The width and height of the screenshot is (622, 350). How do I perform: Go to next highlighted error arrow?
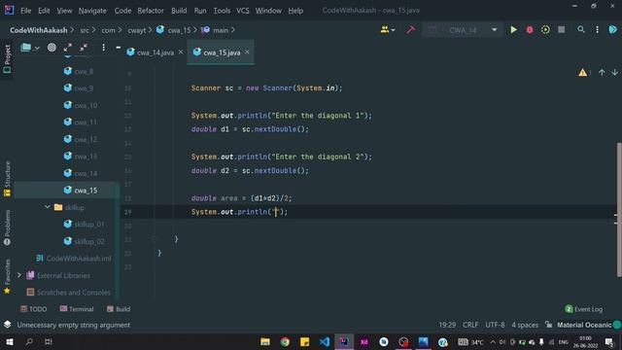[614, 72]
